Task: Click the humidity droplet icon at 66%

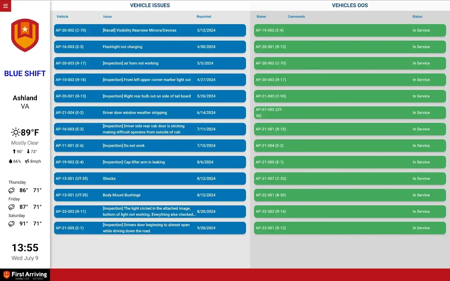Action: point(10,161)
